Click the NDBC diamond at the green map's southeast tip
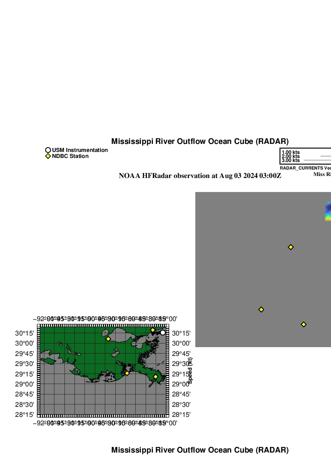The image size is (331, 469). (156, 376)
